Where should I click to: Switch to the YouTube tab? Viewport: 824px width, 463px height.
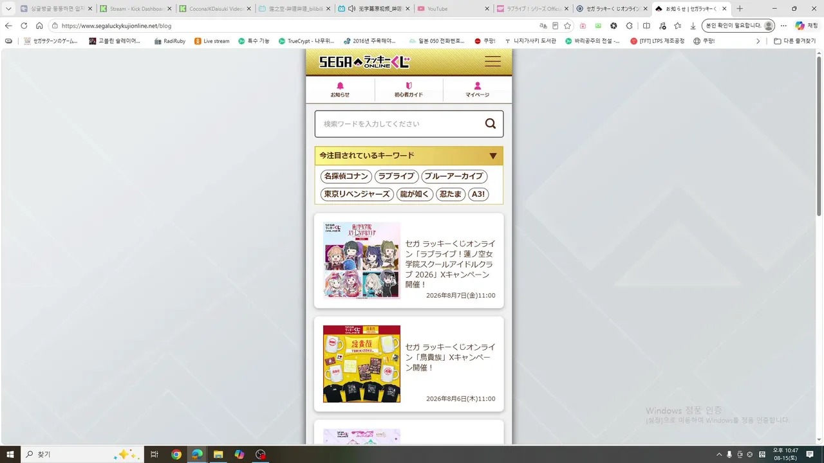pyautogui.click(x=453, y=8)
